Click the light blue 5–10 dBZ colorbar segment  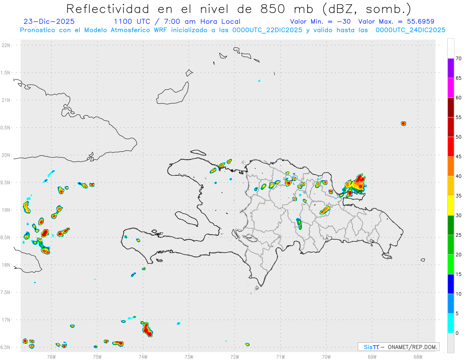pos(451,304)
